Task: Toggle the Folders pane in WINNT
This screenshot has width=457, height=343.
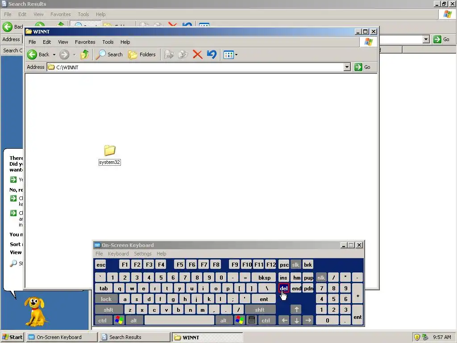Action: point(142,54)
